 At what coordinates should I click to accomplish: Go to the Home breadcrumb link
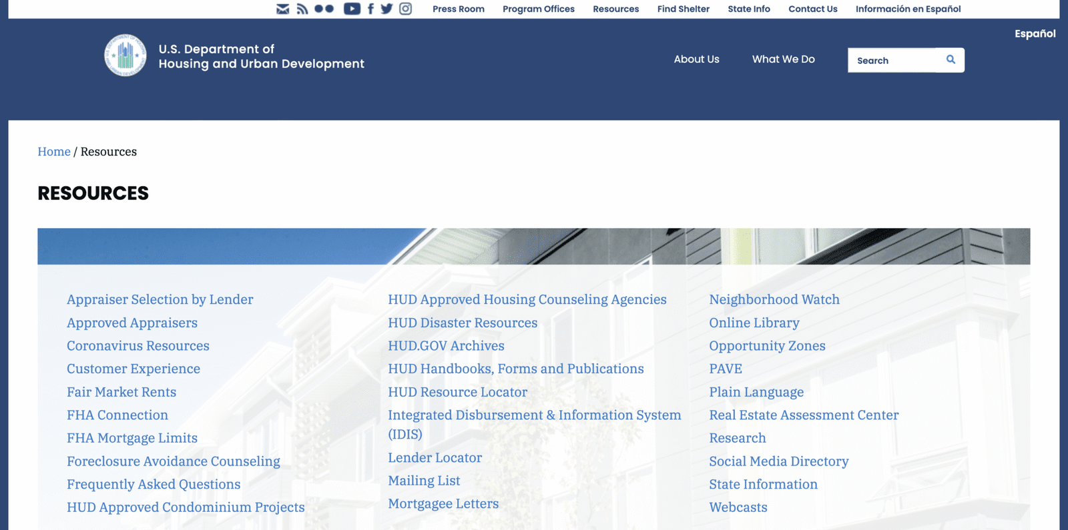54,151
